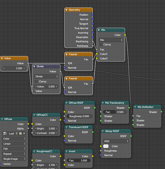
Task: Click the Diffuse BSDF output socket
Action: [x=95, y=108]
